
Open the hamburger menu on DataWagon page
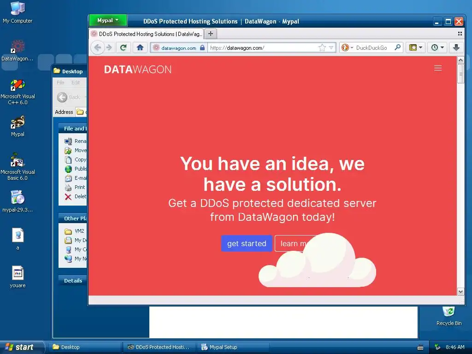(438, 68)
